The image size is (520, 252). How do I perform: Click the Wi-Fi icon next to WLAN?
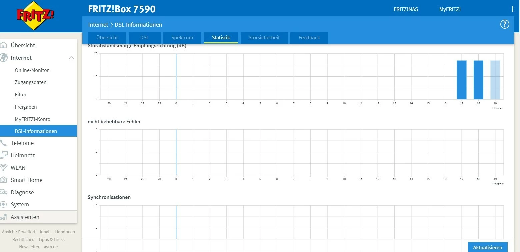coord(4,168)
